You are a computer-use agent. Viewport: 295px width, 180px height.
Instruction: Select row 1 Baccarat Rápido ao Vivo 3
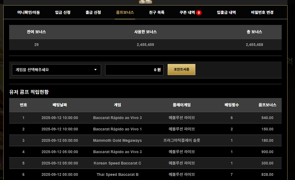tap(117, 118)
